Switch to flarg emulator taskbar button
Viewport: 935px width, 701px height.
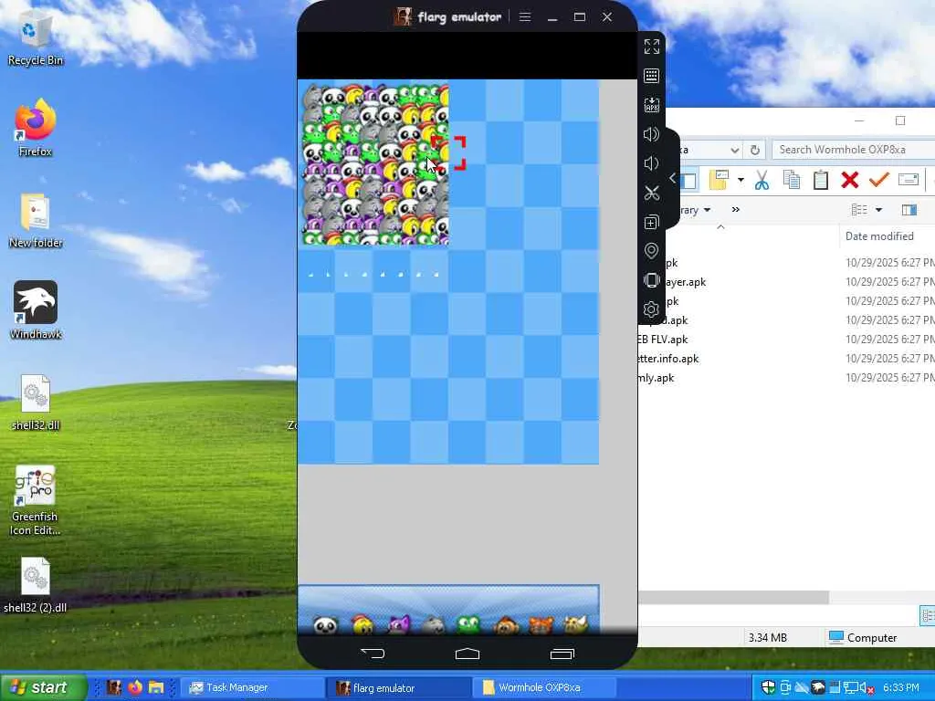399,688
